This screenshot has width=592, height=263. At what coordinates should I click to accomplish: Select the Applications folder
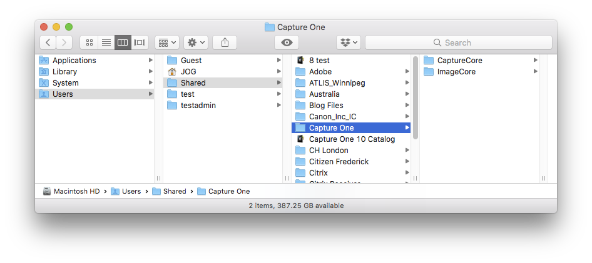(94, 61)
